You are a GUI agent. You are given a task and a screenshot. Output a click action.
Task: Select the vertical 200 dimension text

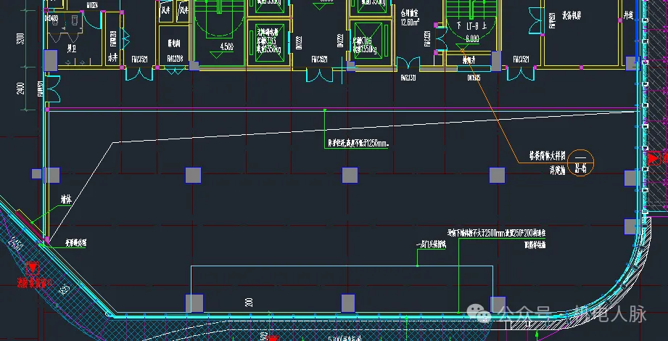[x=249, y=302]
